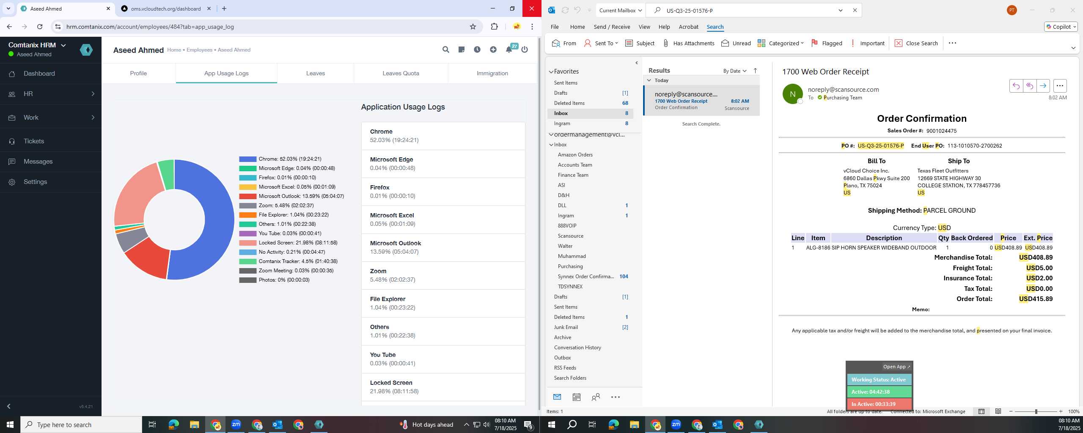Open HRM notifications bell with badge 27

[509, 49]
